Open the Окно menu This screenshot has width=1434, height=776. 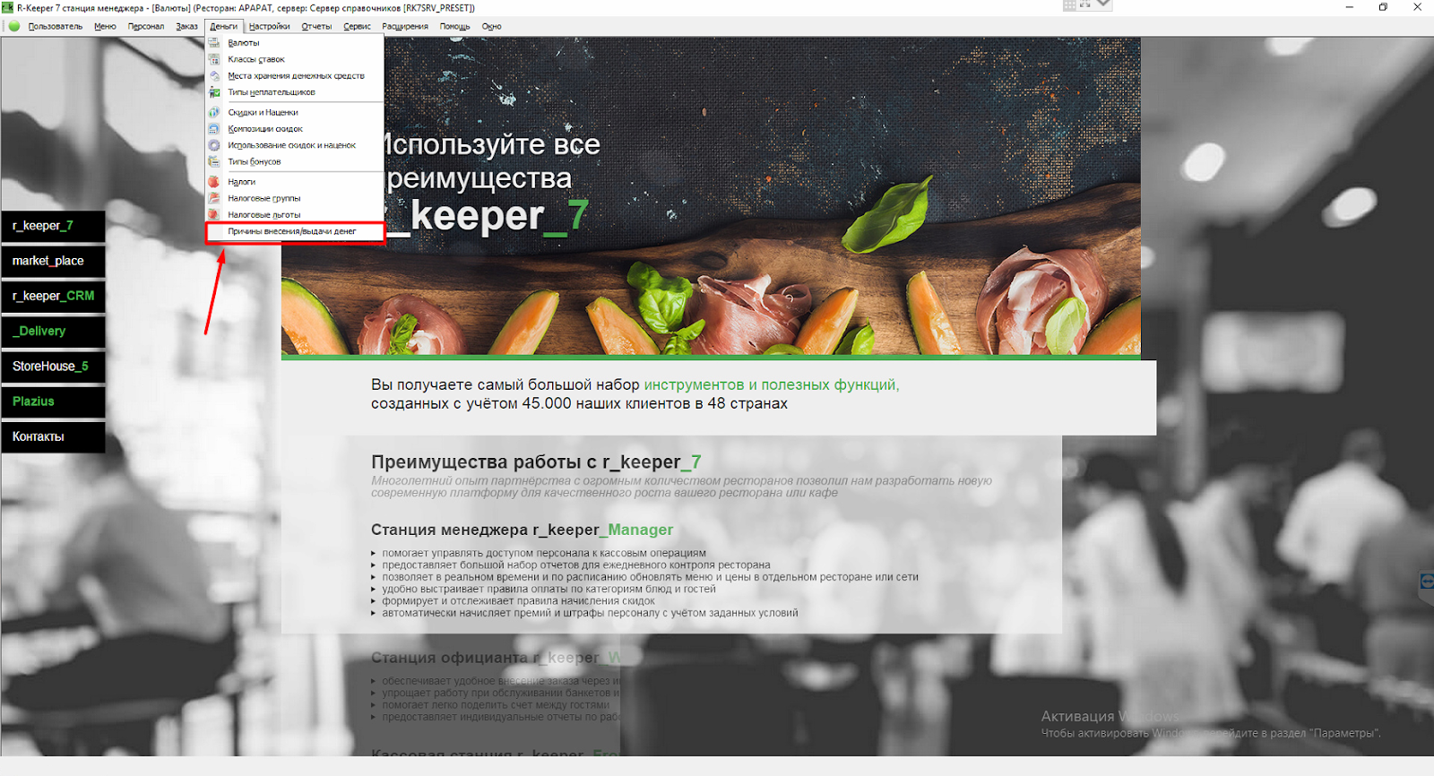[492, 27]
